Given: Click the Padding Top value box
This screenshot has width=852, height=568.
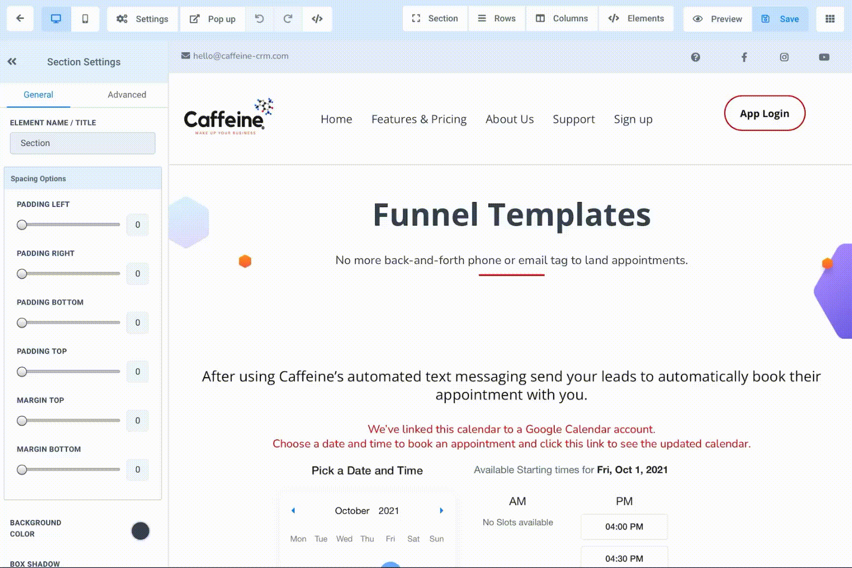Looking at the screenshot, I should (x=138, y=372).
